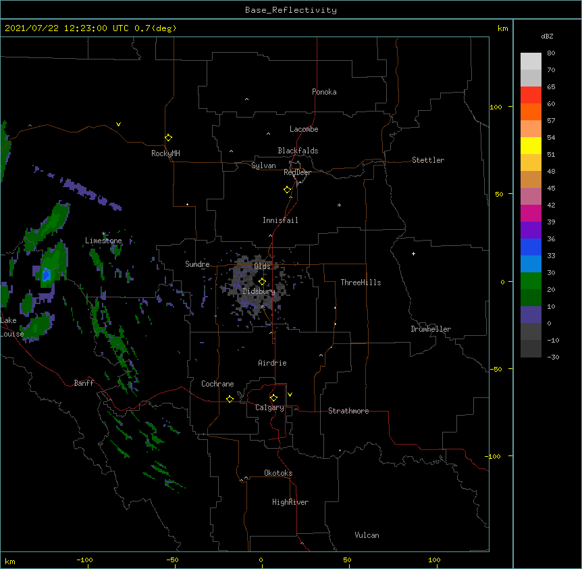Select the bright green 20-30 dBZ swatch

531,281
